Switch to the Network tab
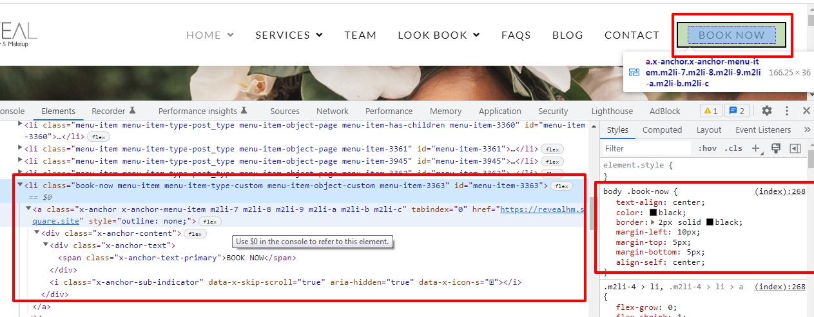814x317 pixels. click(x=332, y=111)
